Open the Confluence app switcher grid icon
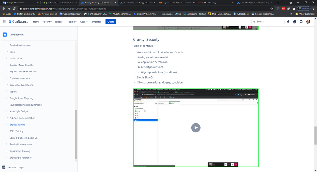Screen dimensions: 317x172 pyautogui.click(x=5, y=22)
